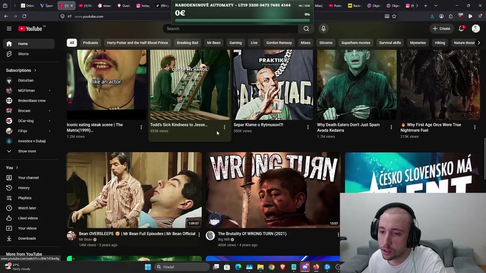This screenshot has width=486, height=273.
Task: Reload the page in the browser
Action: pos(24,16)
